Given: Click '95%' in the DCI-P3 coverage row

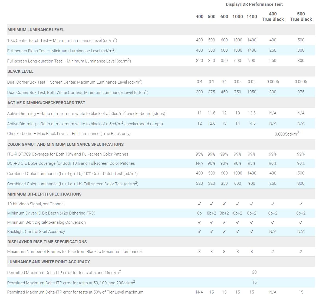Looking at the screenshot, I should point(252,163).
